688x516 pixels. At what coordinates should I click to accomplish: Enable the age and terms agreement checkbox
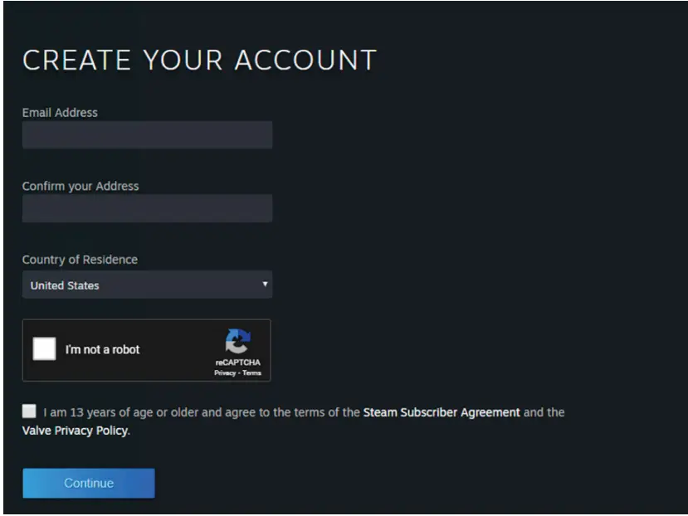click(x=30, y=411)
